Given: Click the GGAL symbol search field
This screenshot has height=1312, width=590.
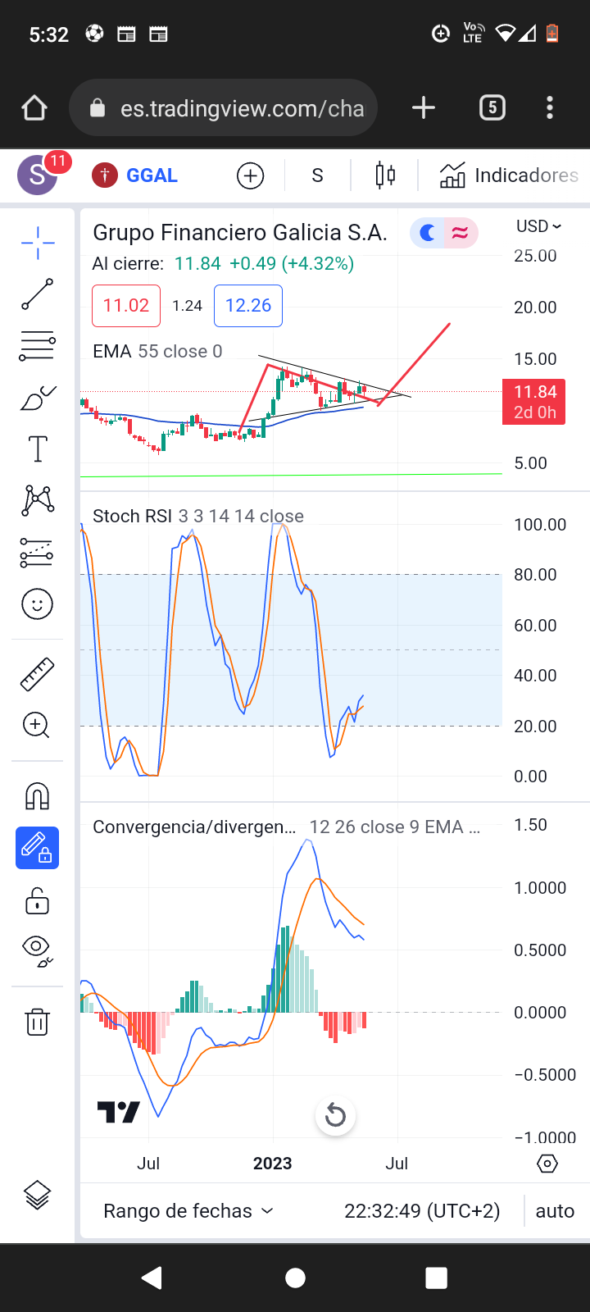Looking at the screenshot, I should tap(152, 175).
